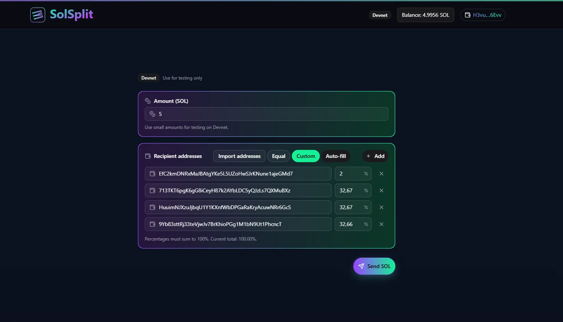Click the plus icon in the Add button
The height and width of the screenshot is (322, 563).
pos(368,156)
